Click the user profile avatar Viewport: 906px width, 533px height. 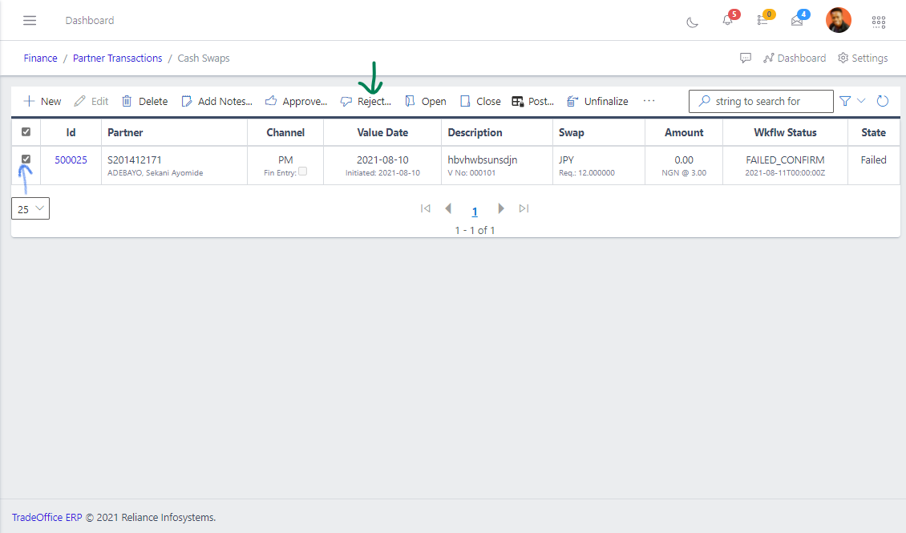pyautogui.click(x=839, y=20)
